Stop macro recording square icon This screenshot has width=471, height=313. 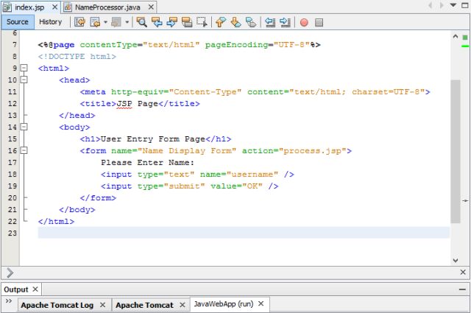coord(319,22)
